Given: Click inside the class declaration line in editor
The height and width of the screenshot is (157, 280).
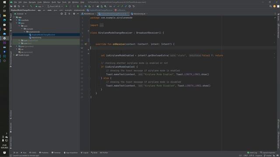Looking at the screenshot, I should click(x=127, y=33).
